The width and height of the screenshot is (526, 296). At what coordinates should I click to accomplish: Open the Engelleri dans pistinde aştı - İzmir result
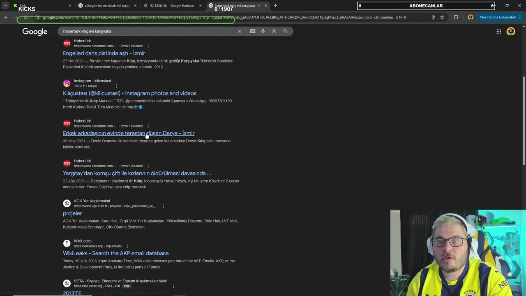pos(104,53)
